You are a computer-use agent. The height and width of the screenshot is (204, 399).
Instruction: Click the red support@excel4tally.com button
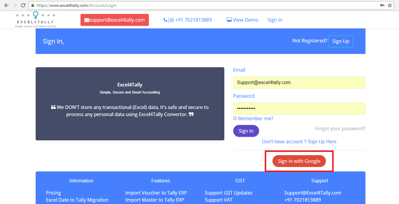pyautogui.click(x=115, y=20)
